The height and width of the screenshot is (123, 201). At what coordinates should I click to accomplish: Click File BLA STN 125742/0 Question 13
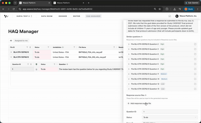coord(145,89)
